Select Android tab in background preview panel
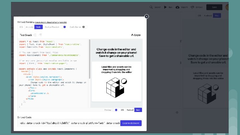The image size is (240, 135). (208, 16)
